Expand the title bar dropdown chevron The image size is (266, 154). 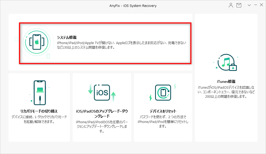click(249, 5)
